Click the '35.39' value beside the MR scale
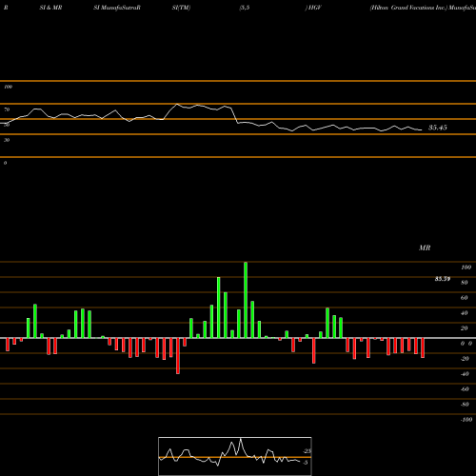The image size is (476, 476). pos(443,279)
